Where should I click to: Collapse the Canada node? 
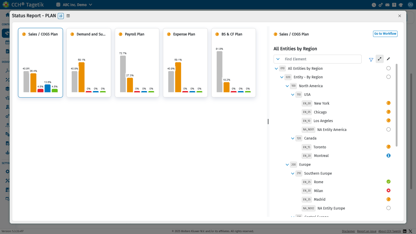[293, 138]
